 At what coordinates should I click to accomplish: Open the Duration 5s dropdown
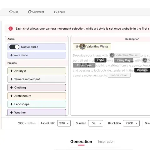pyautogui.click(x=96, y=123)
